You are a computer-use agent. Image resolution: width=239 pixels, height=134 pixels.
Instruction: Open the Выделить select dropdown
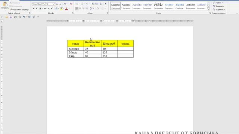pyautogui.click(x=219, y=10)
